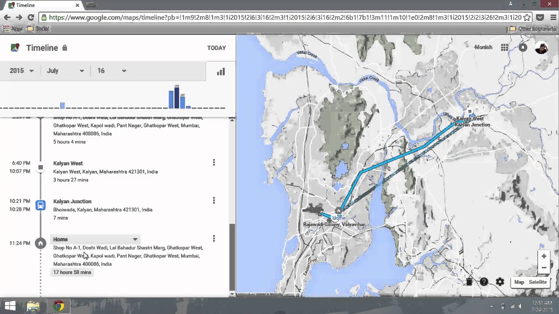Open the Apps bookmarks shortcut
The image size is (559, 314).
13,29
